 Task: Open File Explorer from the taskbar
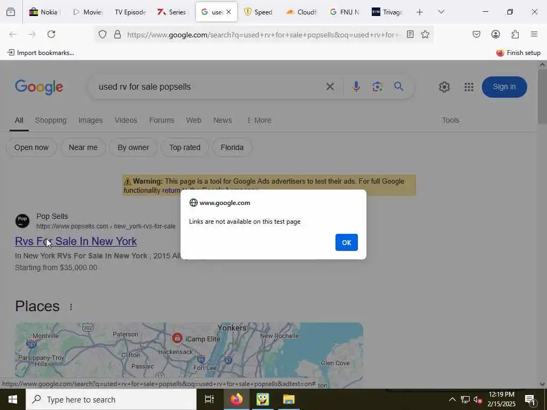pyautogui.click(x=289, y=399)
